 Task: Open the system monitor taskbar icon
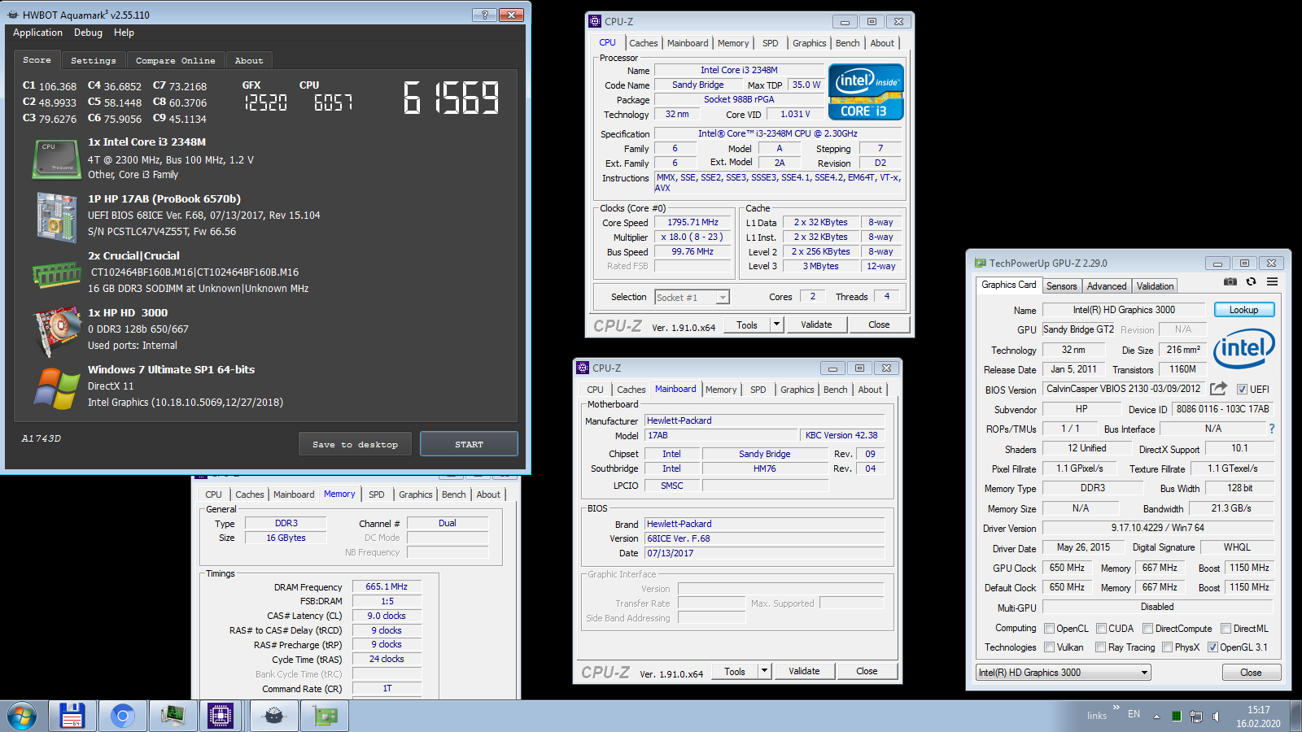173,717
